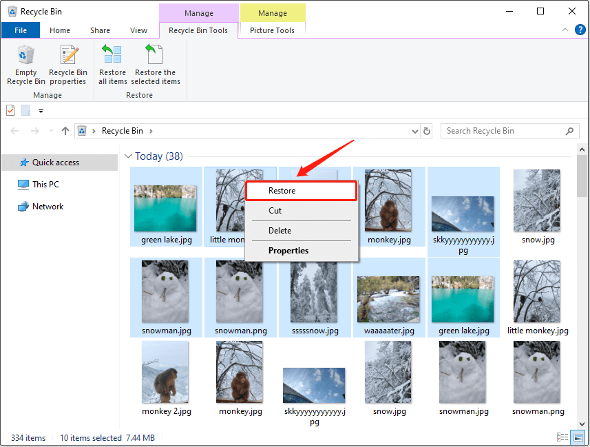Place cursor in the Search Recycle Bin box
590x447 pixels.
point(503,130)
